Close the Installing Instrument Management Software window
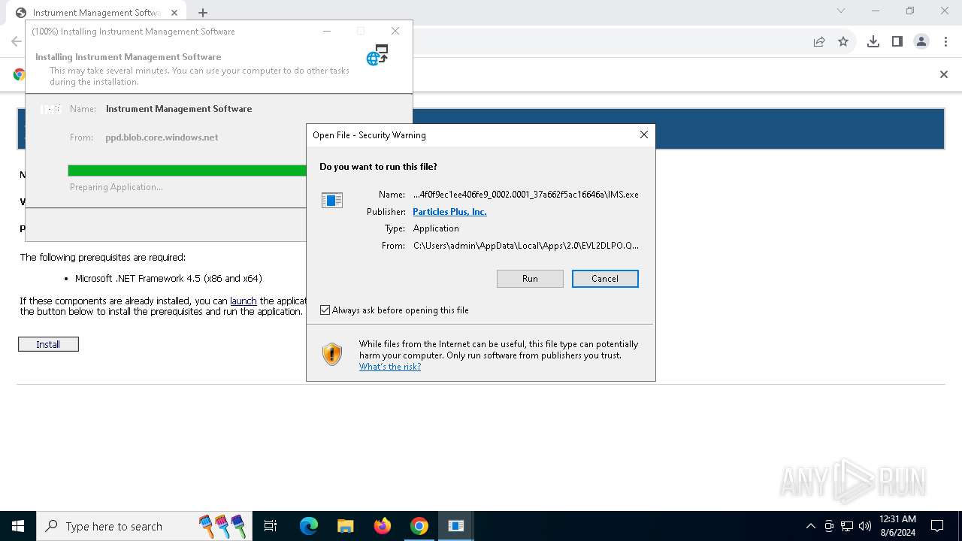 [x=395, y=31]
